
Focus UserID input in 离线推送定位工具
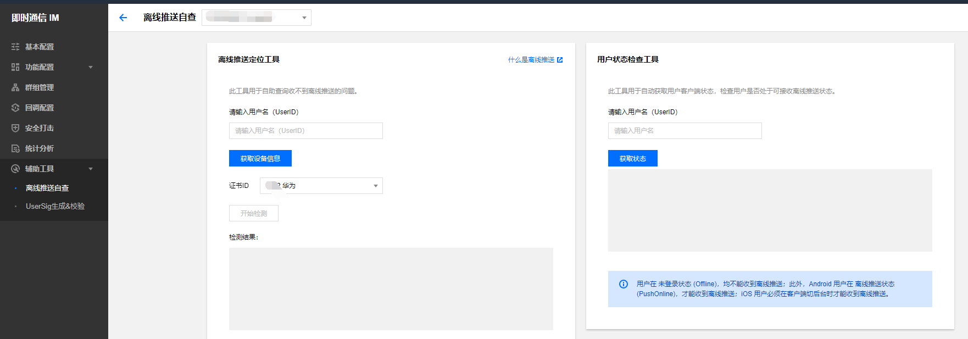tap(306, 131)
